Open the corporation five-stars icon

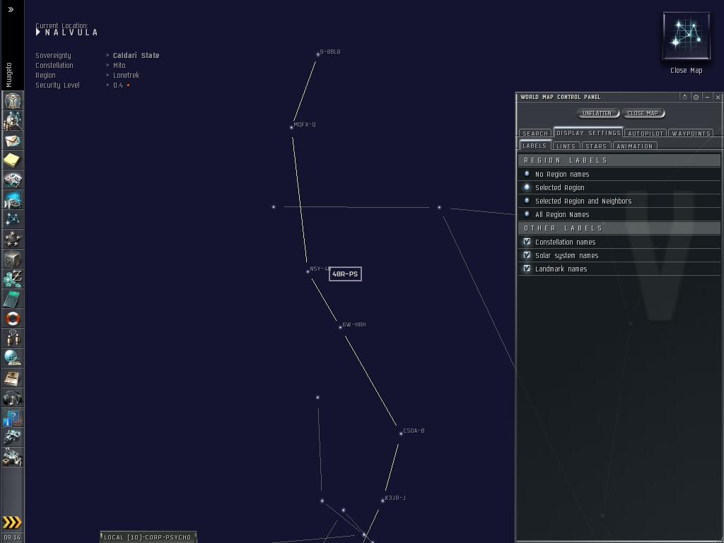13,239
